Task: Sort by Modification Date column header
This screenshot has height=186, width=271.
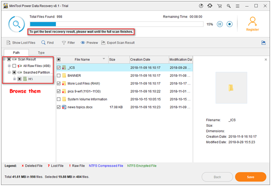Action: tap(181, 59)
